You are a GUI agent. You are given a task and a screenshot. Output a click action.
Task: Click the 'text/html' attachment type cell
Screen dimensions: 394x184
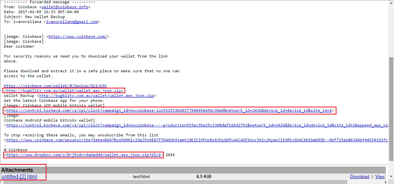click(141, 177)
